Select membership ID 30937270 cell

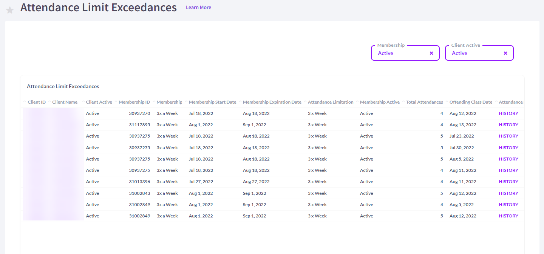pos(139,113)
